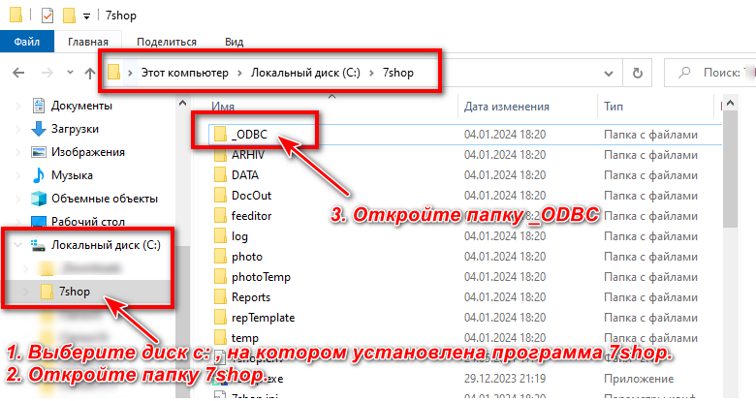Select Музыка in the navigation pane
Viewport: 756px width, 401px height.
click(72, 175)
